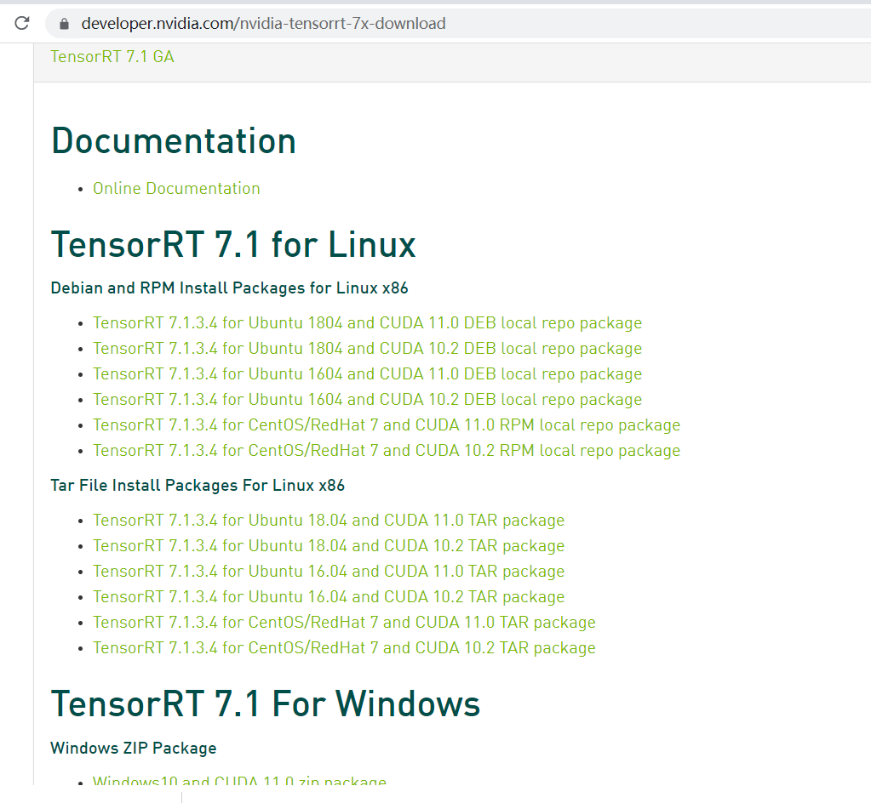
Task: Download Ubuntu 16.04 CUDA 10.2 TAR package
Action: point(329,597)
